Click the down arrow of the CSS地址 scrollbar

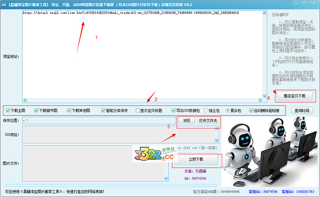click(x=216, y=140)
